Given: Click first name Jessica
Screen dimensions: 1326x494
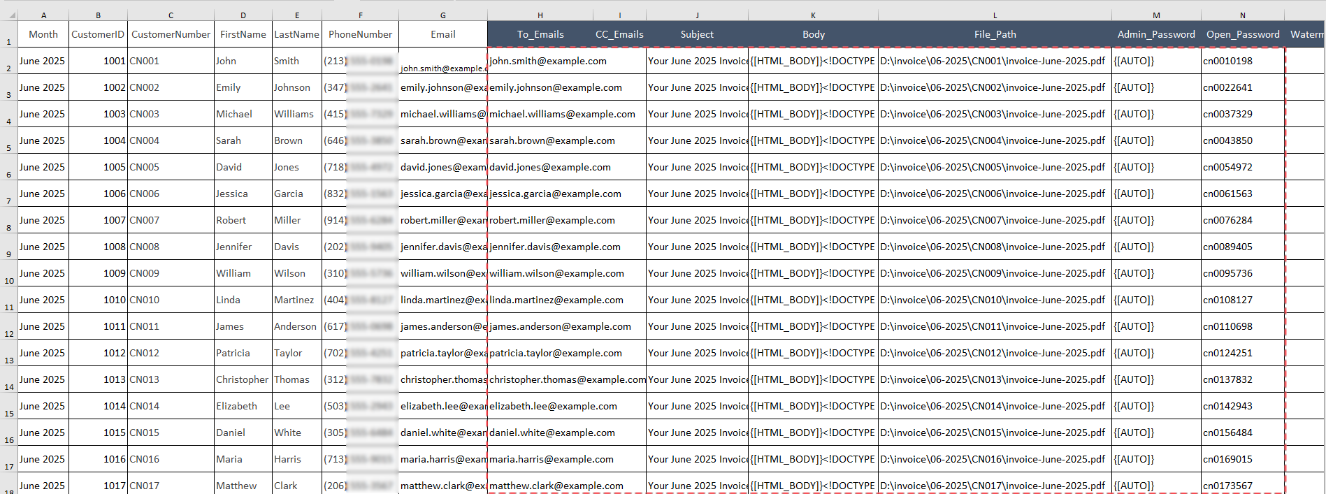Looking at the screenshot, I should pyautogui.click(x=243, y=194).
